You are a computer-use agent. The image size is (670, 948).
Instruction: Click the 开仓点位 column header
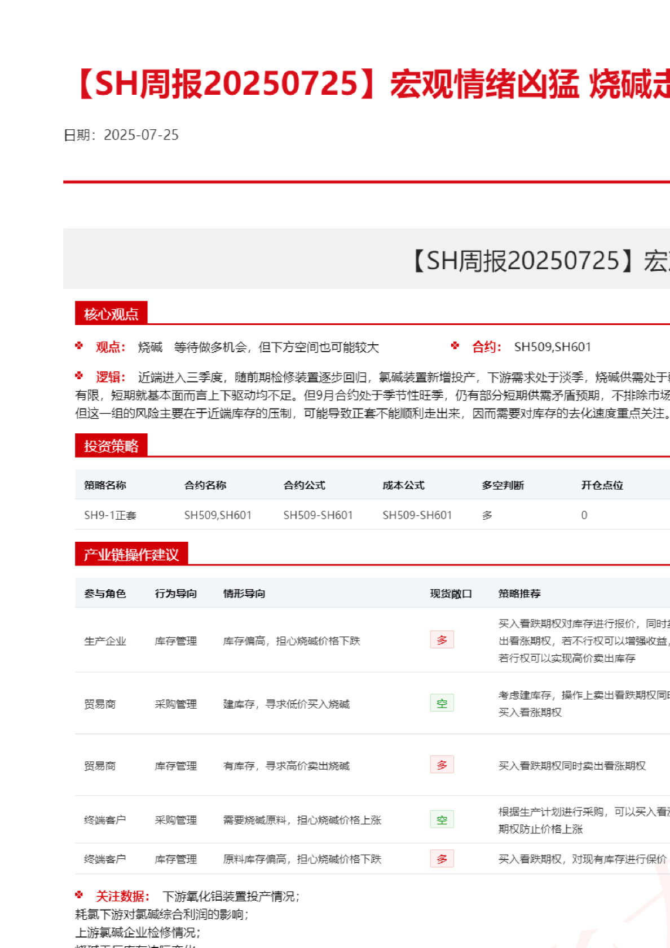pyautogui.click(x=602, y=485)
